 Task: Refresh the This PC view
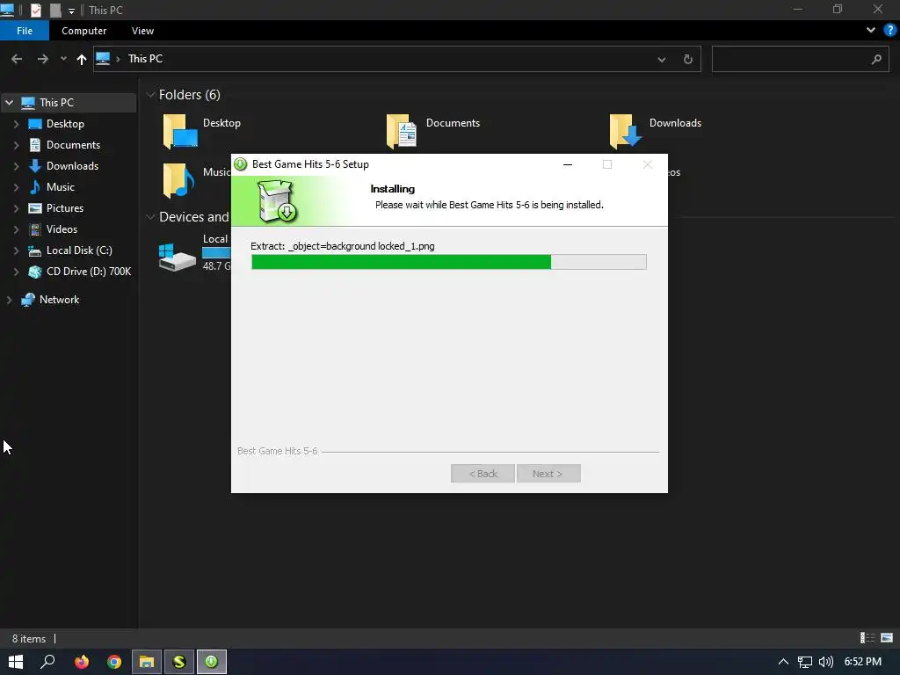point(687,59)
